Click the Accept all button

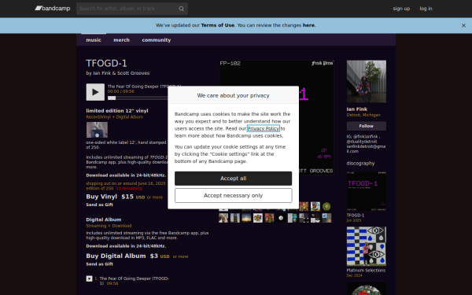pos(233,179)
